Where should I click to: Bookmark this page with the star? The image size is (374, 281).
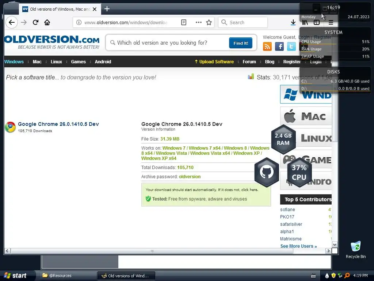click(x=209, y=22)
